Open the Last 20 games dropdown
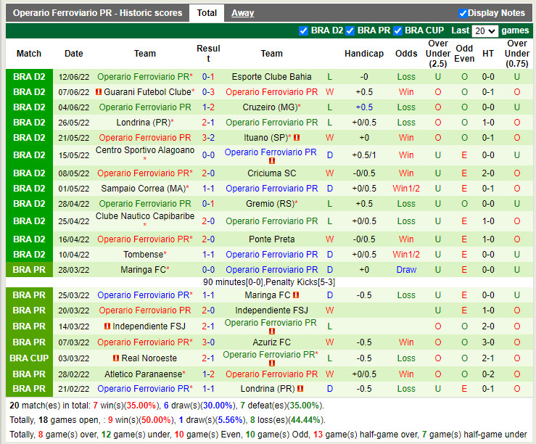 click(484, 31)
